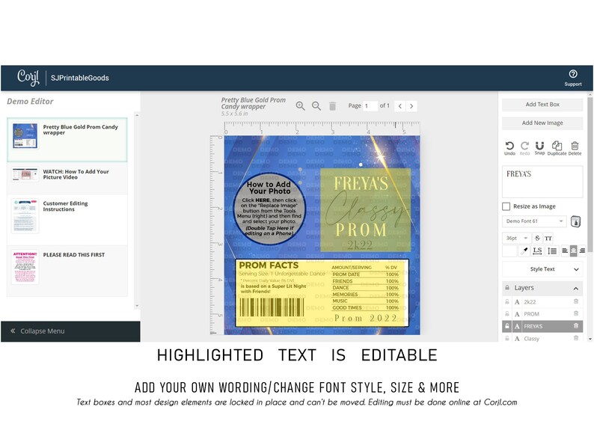The width and height of the screenshot is (594, 424).
Task: Align text right
Action: point(582,251)
